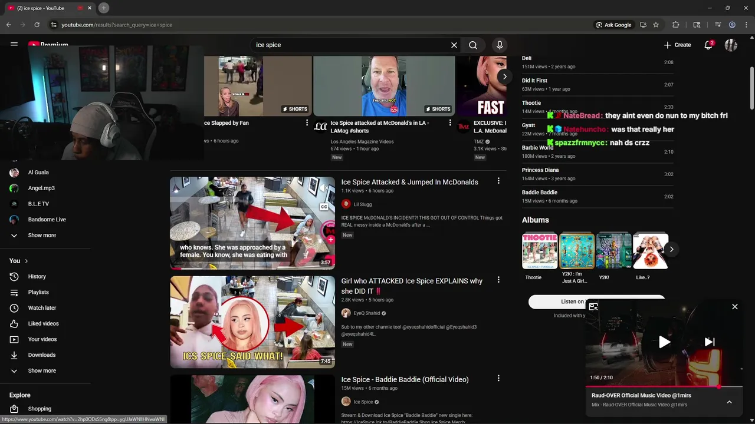Open Y2K! I'm Just A Girl album cover
Viewport: 755px width, 424px height.
[577, 251]
